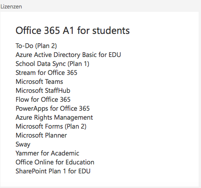Viewport: 201px width, 188px height.
Task: Click the word Education in Office Online entry
Action: (80, 162)
